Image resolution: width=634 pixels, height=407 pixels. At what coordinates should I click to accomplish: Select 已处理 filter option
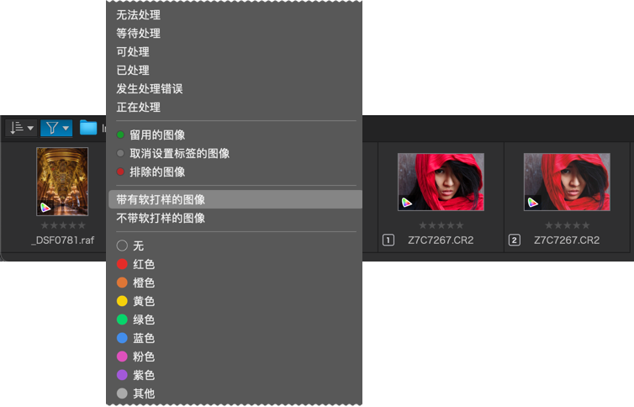[x=235, y=71]
